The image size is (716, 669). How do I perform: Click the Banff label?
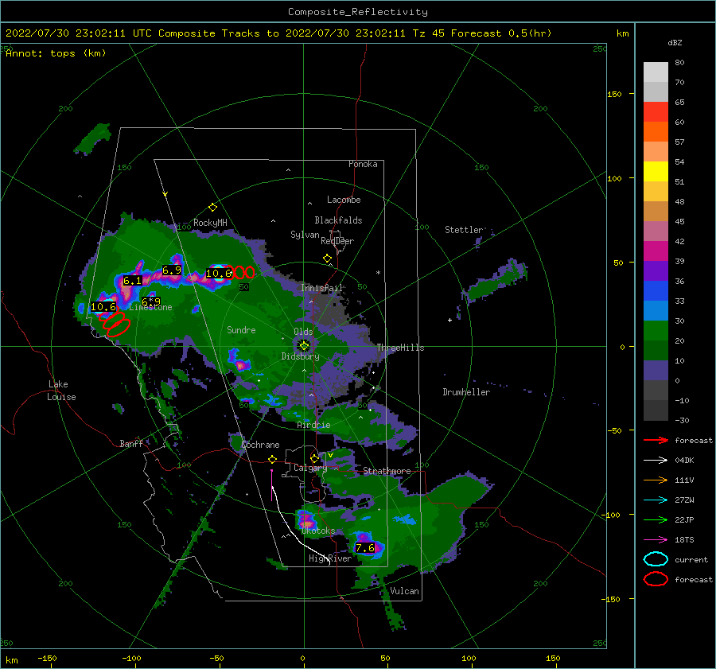coord(131,443)
